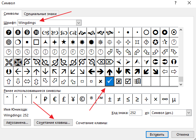
Task: Choose the circled number 7 symbol
Action: click(x=9, y=32)
